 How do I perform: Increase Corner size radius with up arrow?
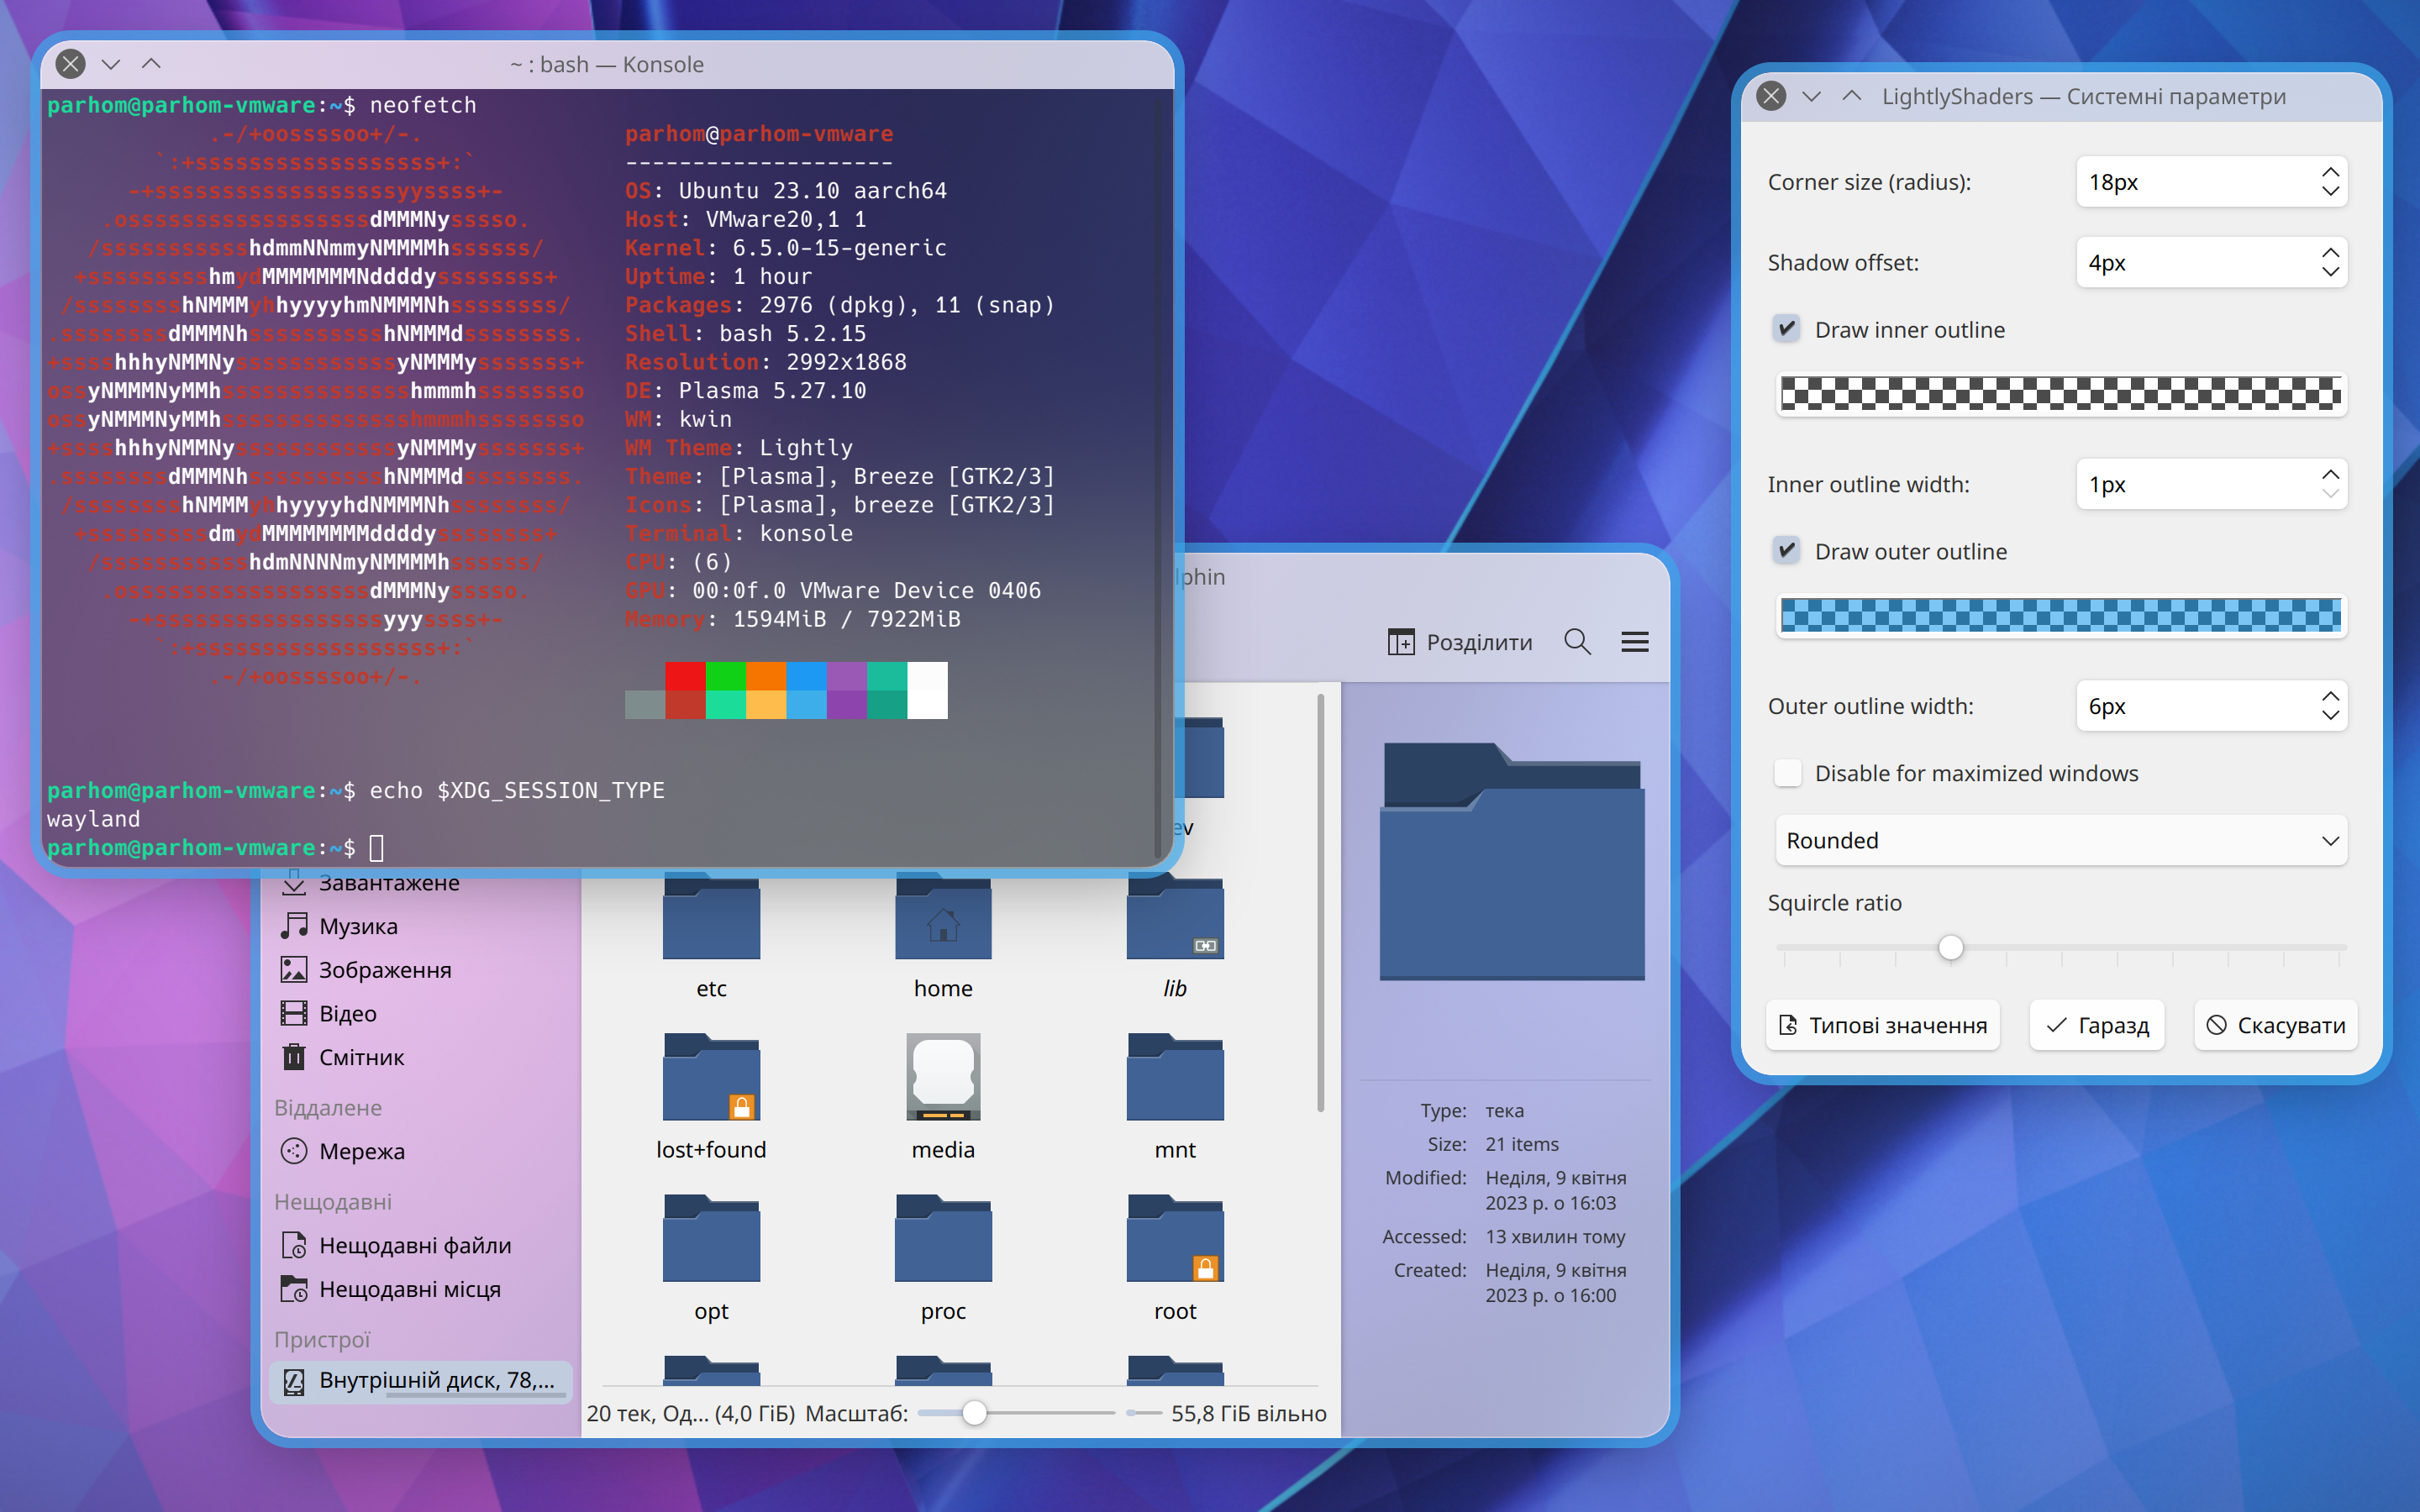pos(2330,172)
